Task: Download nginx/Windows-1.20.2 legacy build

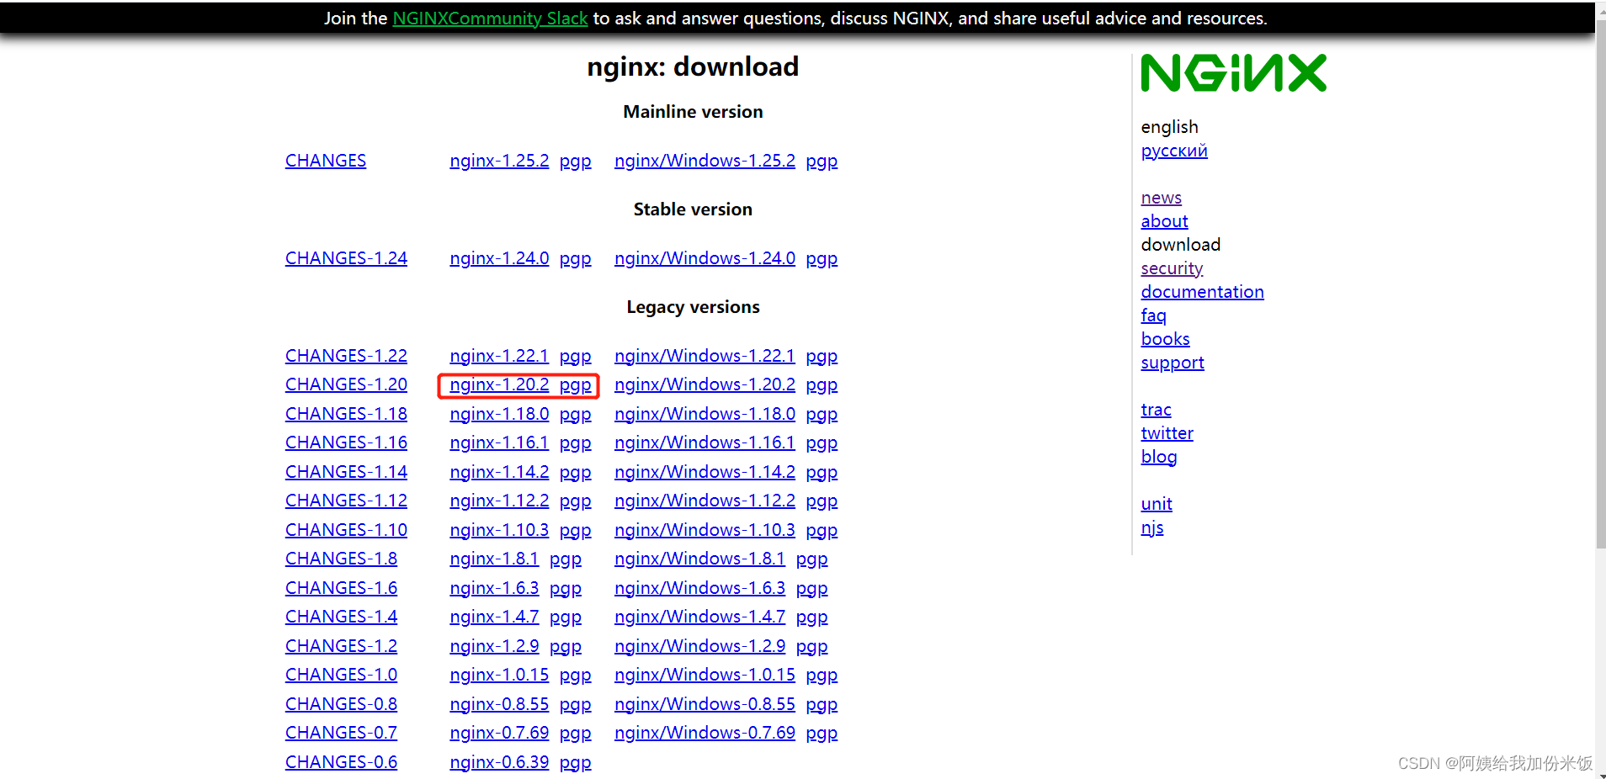Action: 705,384
